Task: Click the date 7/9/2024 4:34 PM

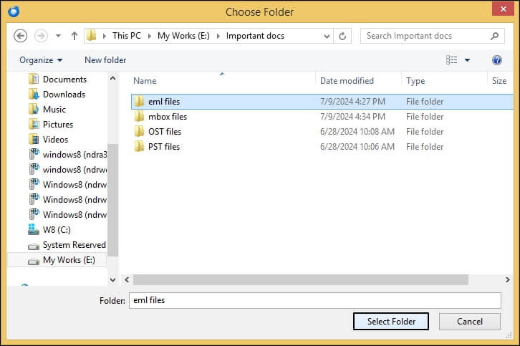Action: pyautogui.click(x=352, y=117)
